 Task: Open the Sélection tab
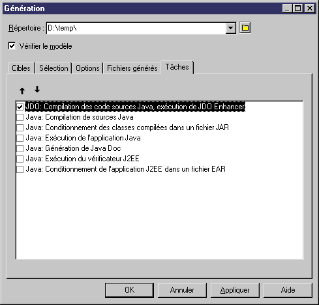click(x=53, y=68)
